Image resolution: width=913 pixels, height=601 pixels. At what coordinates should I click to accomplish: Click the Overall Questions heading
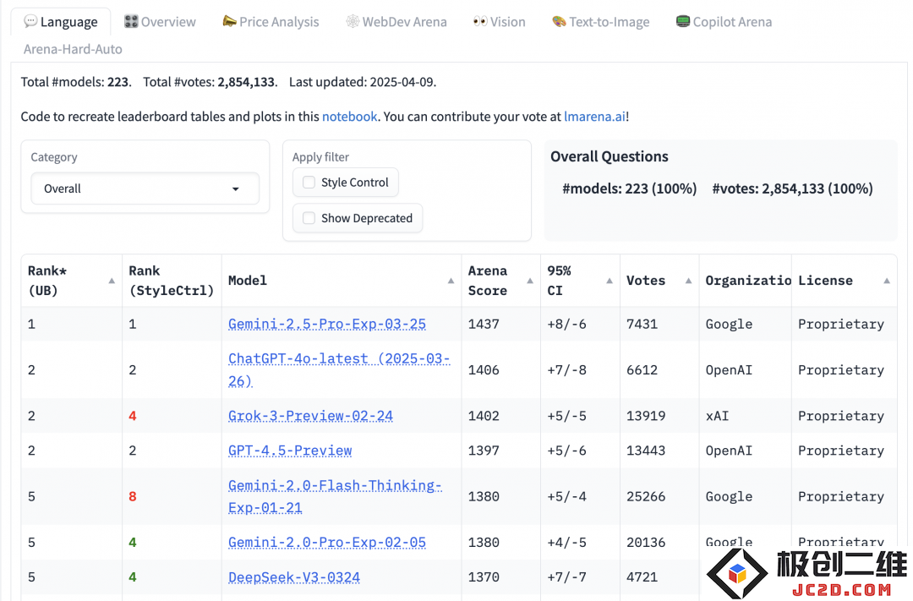[609, 156]
